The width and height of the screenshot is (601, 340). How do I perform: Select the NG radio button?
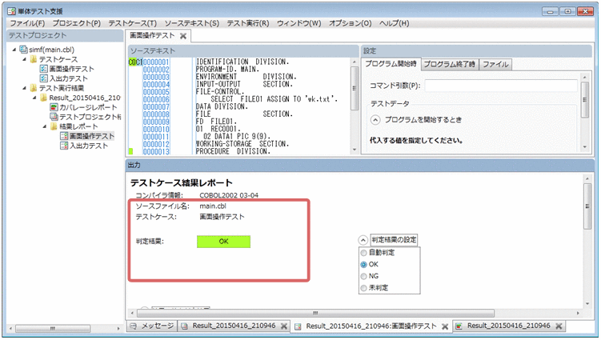point(364,276)
